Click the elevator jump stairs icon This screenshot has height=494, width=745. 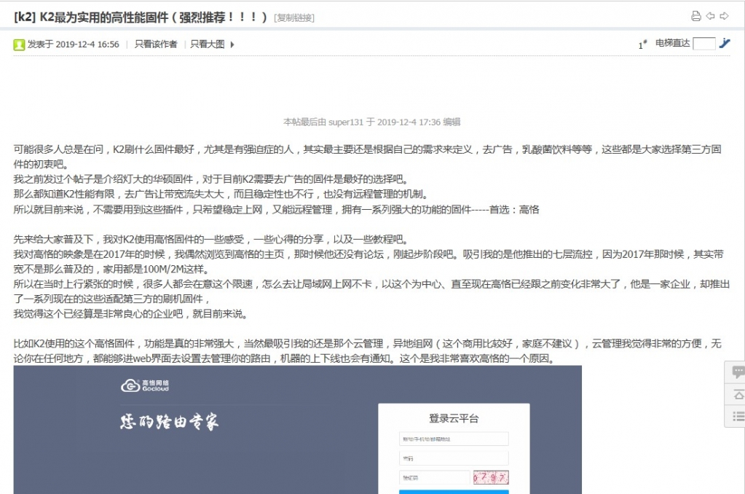(724, 44)
